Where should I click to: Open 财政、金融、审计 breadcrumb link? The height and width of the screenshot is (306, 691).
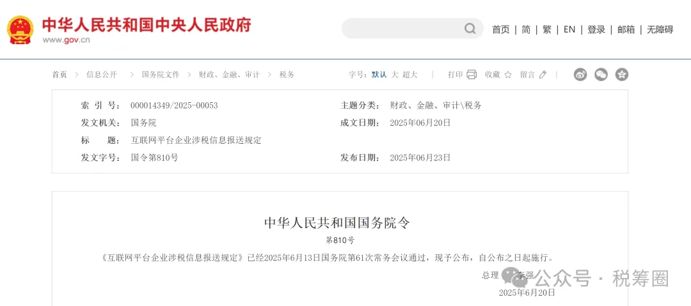pyautogui.click(x=229, y=75)
